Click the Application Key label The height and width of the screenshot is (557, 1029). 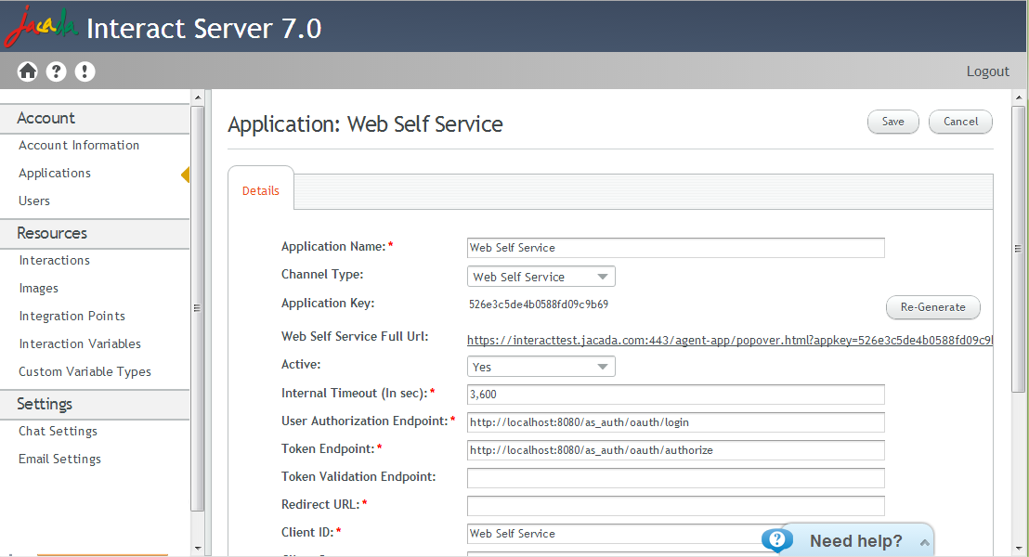pyautogui.click(x=328, y=304)
